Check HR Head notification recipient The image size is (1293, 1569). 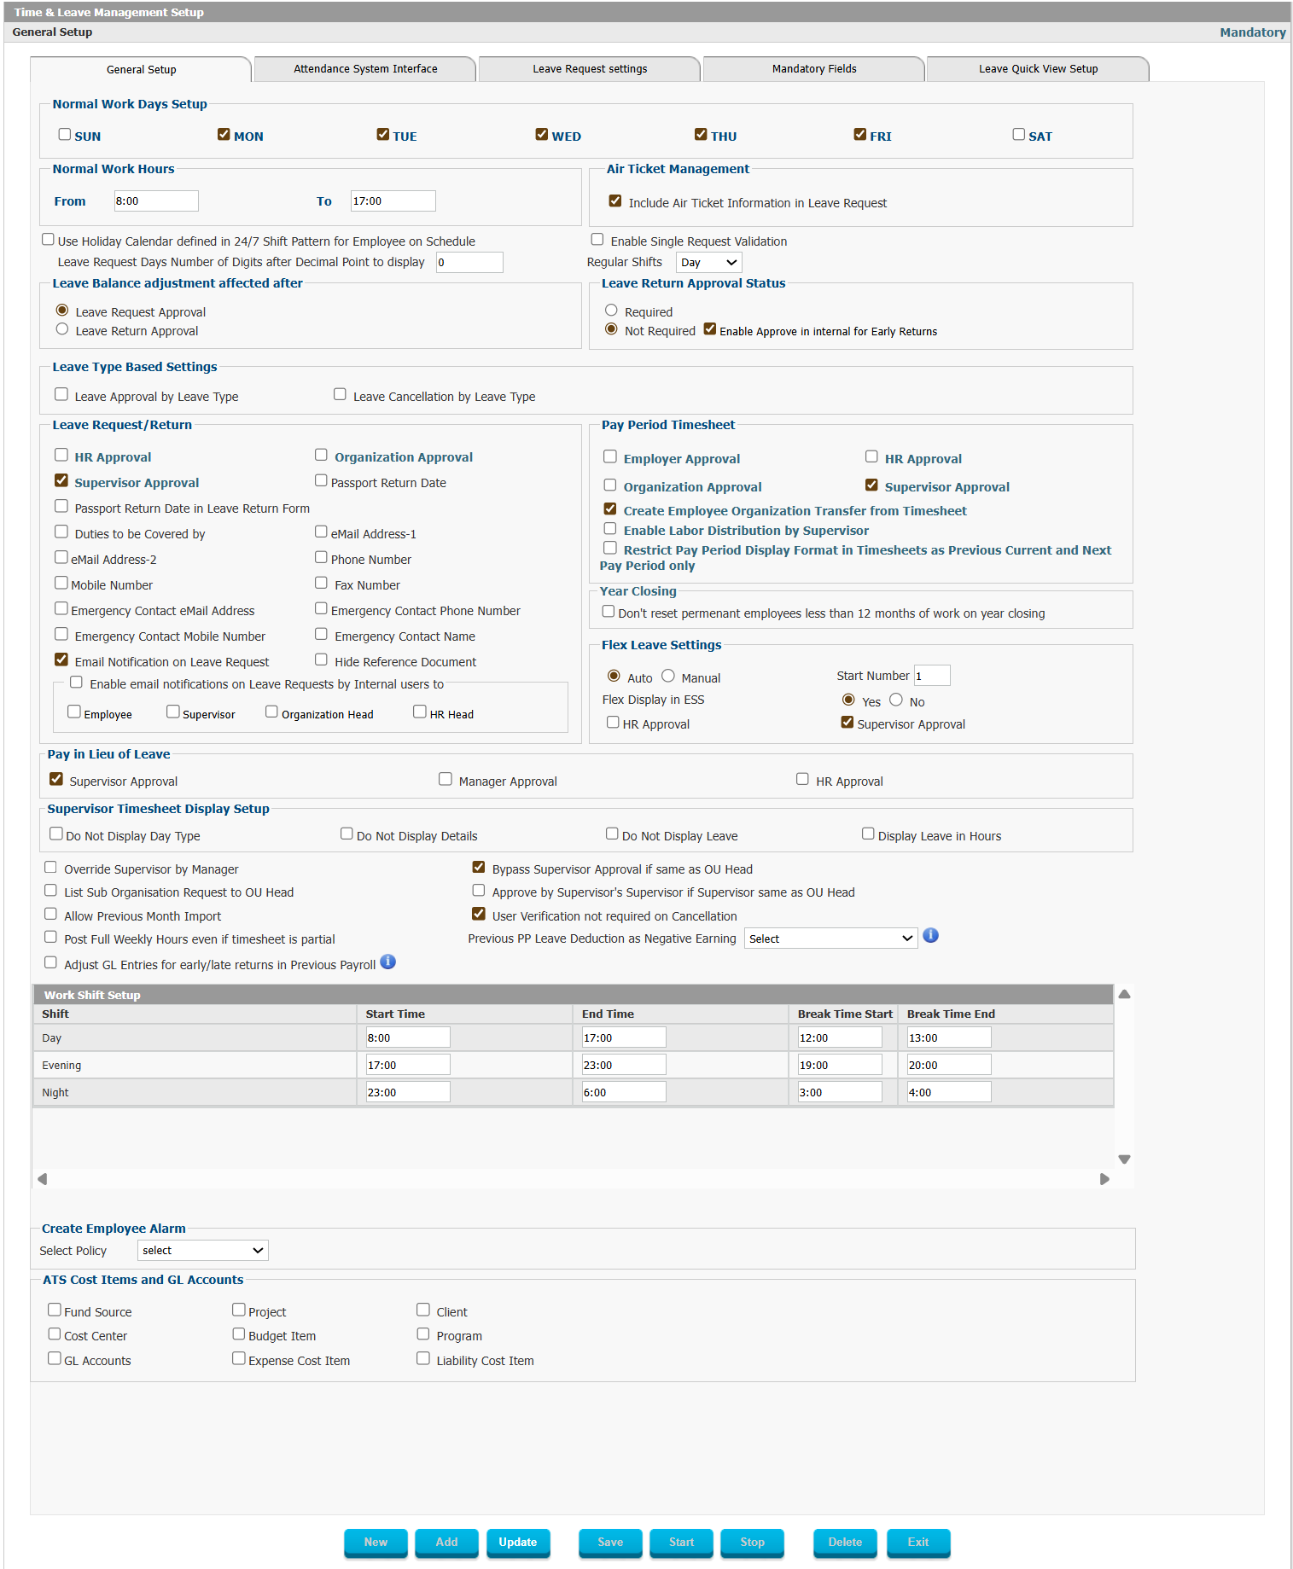[x=420, y=712]
